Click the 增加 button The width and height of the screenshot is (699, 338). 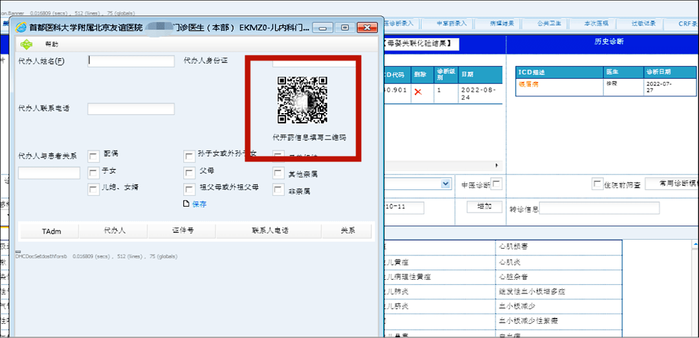coord(484,207)
